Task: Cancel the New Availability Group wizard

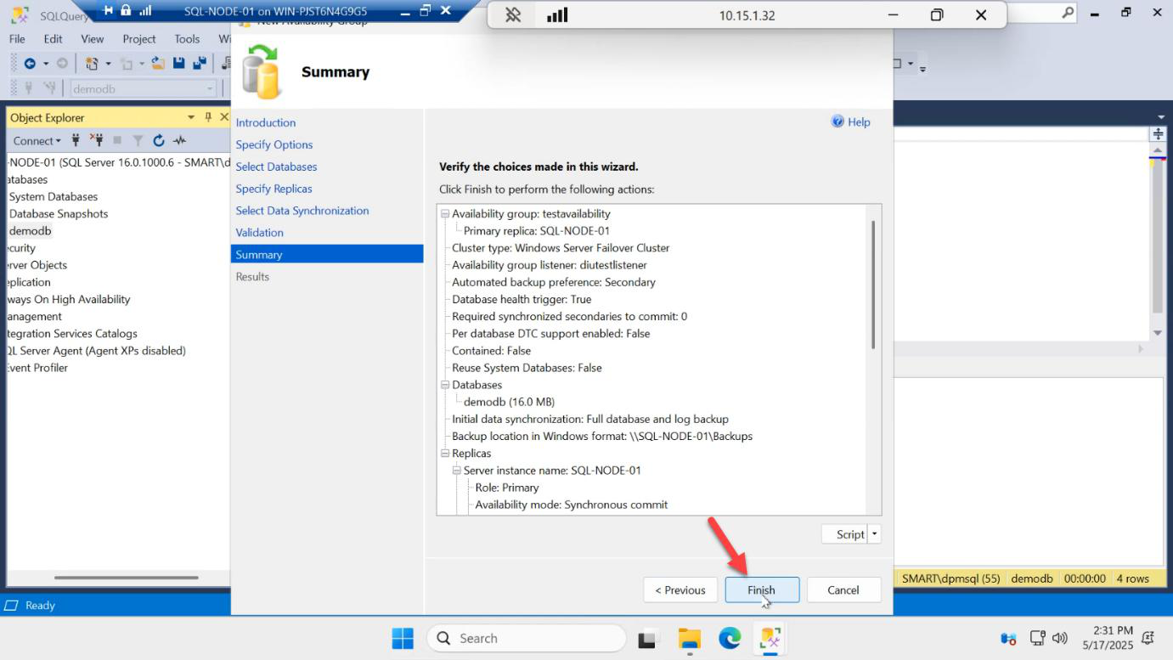Action: click(x=843, y=589)
